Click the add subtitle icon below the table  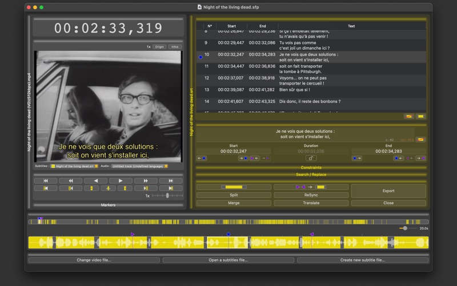click(420, 117)
